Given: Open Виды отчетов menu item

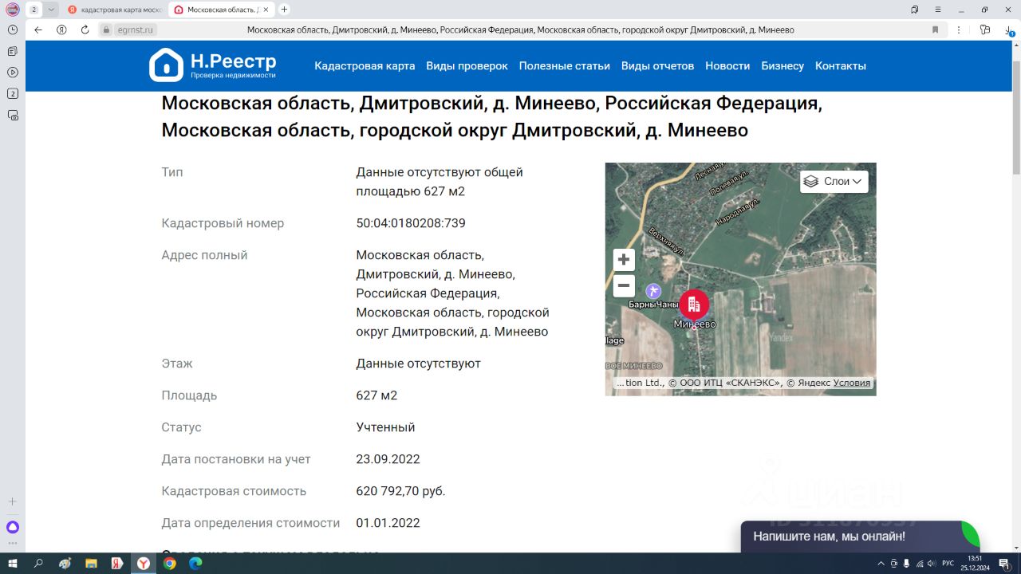Looking at the screenshot, I should coord(658,66).
